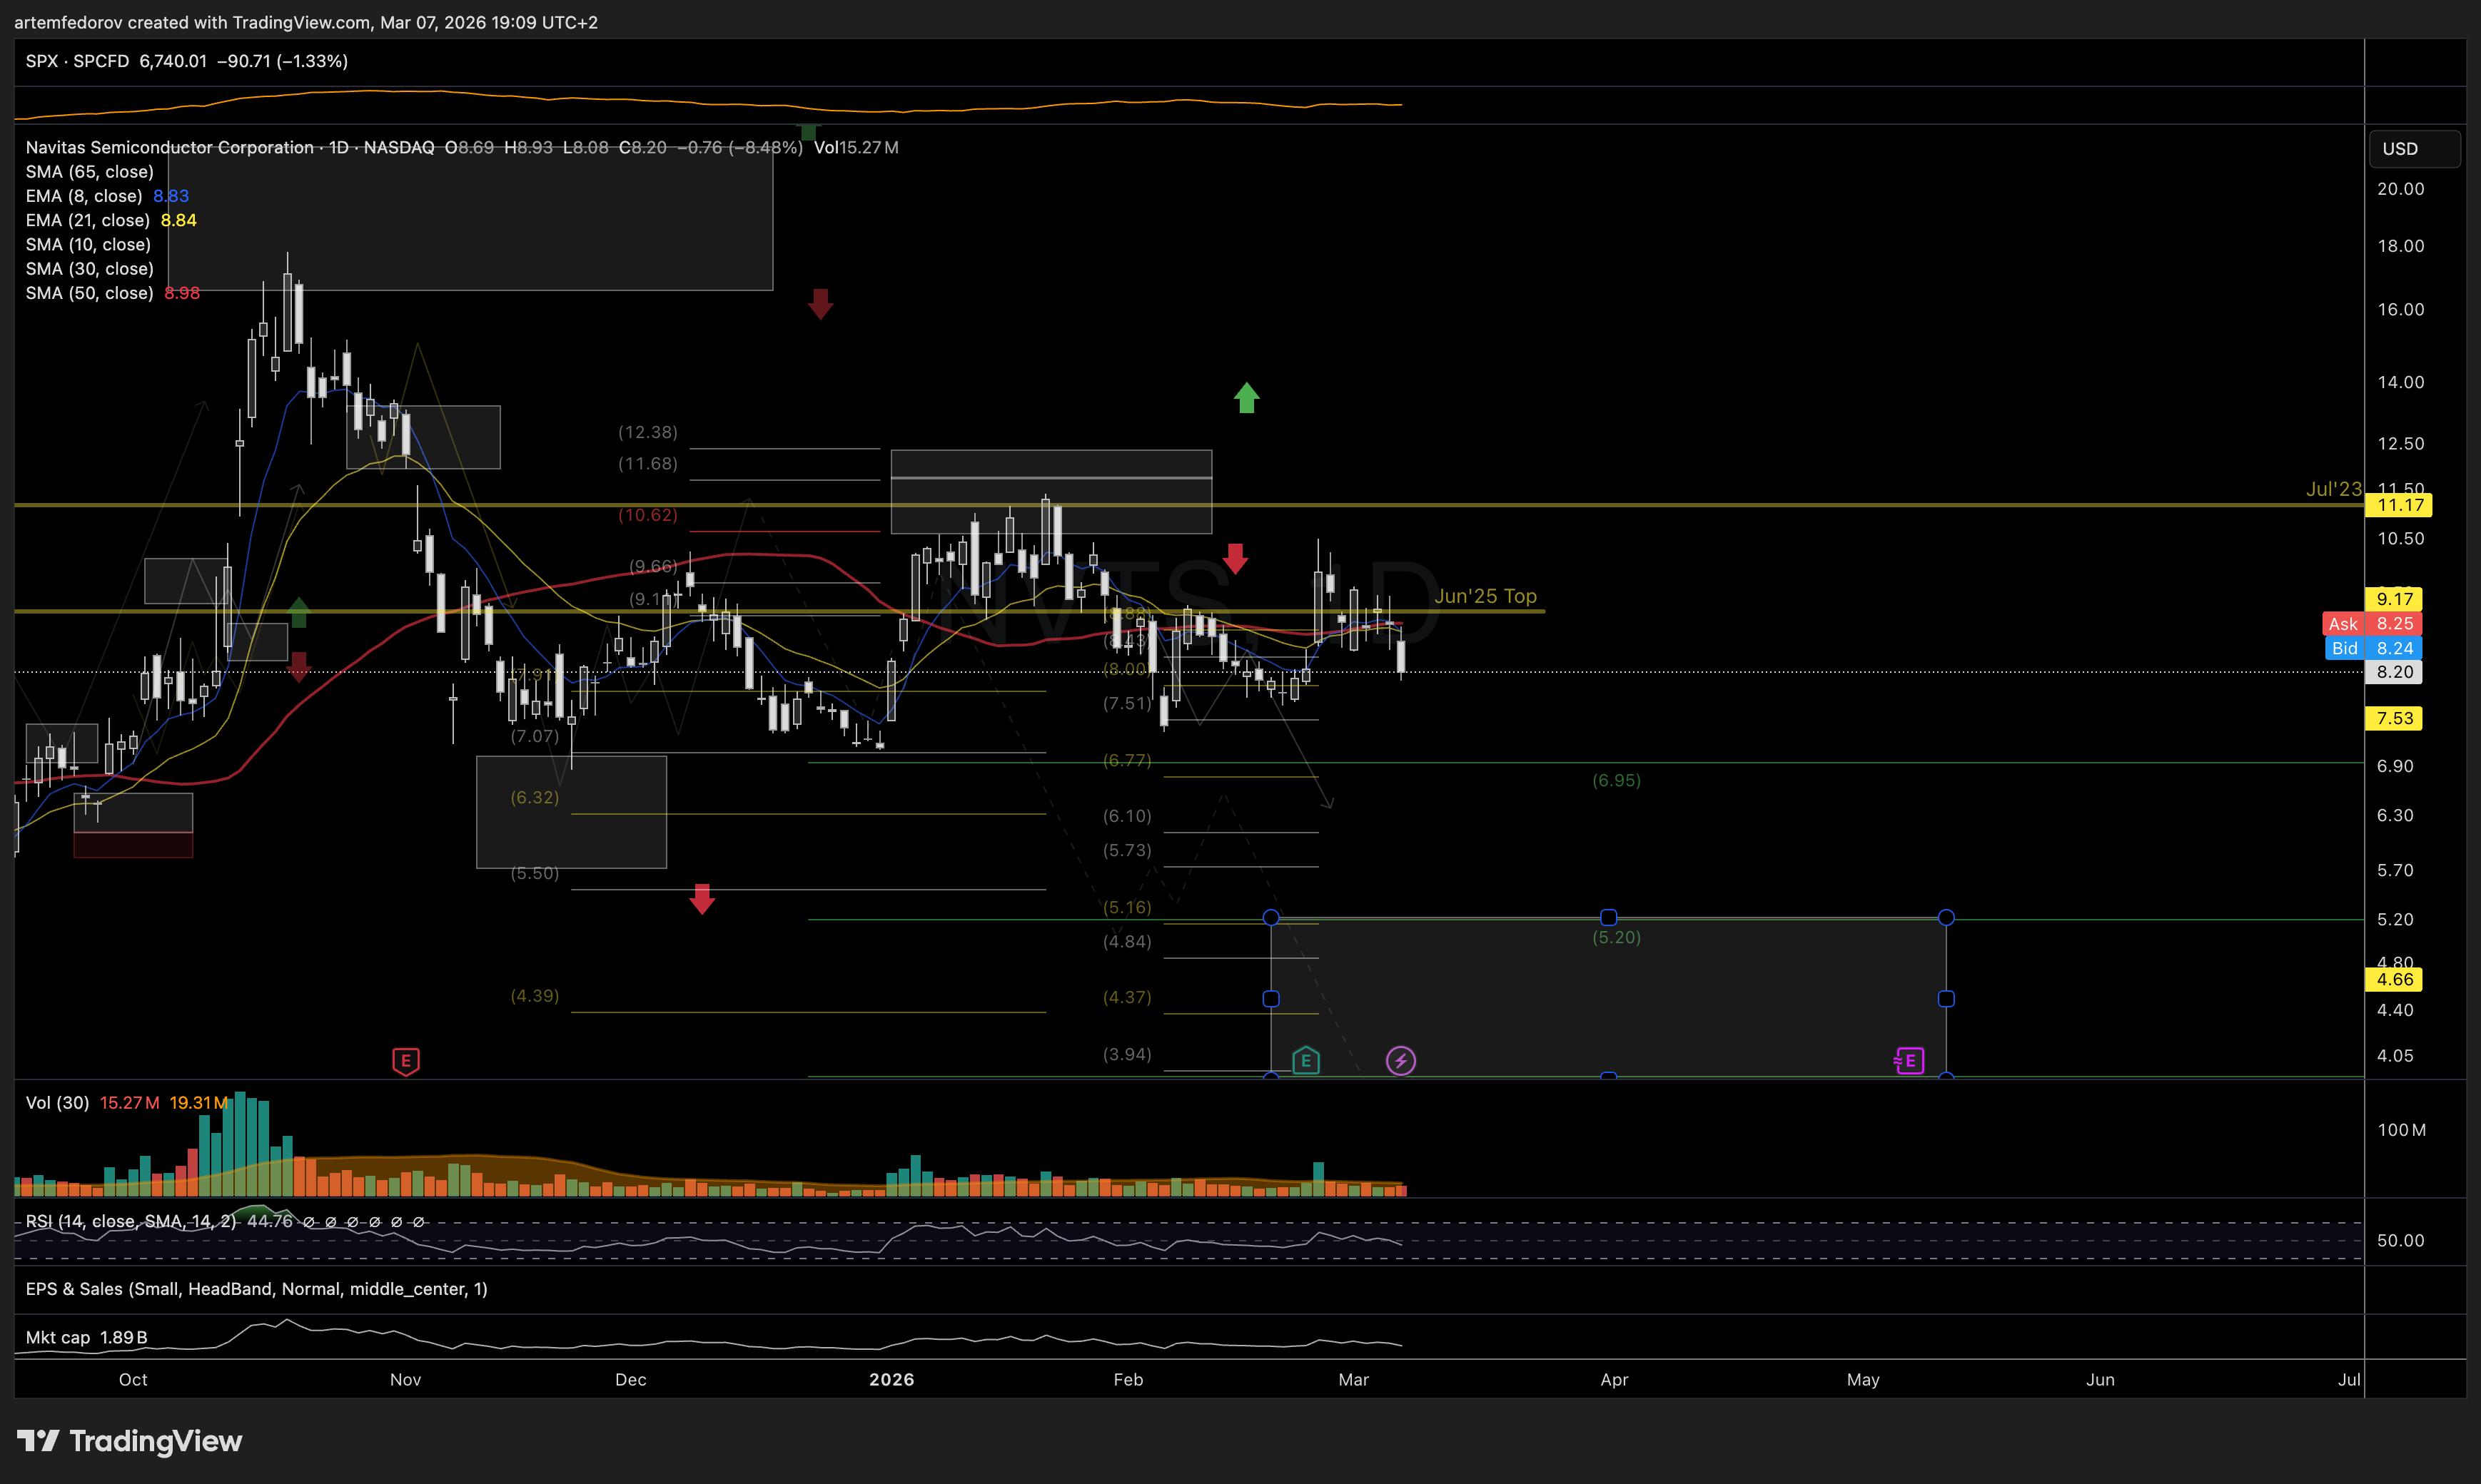Click the RSI 50.00 axis label
The image size is (2481, 1484).
click(2401, 1241)
